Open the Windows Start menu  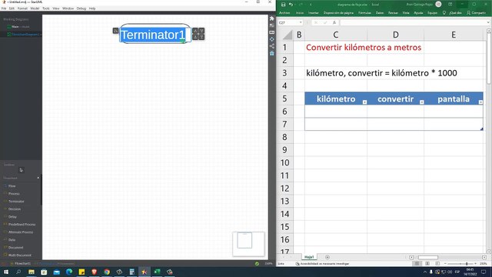(x=6, y=272)
